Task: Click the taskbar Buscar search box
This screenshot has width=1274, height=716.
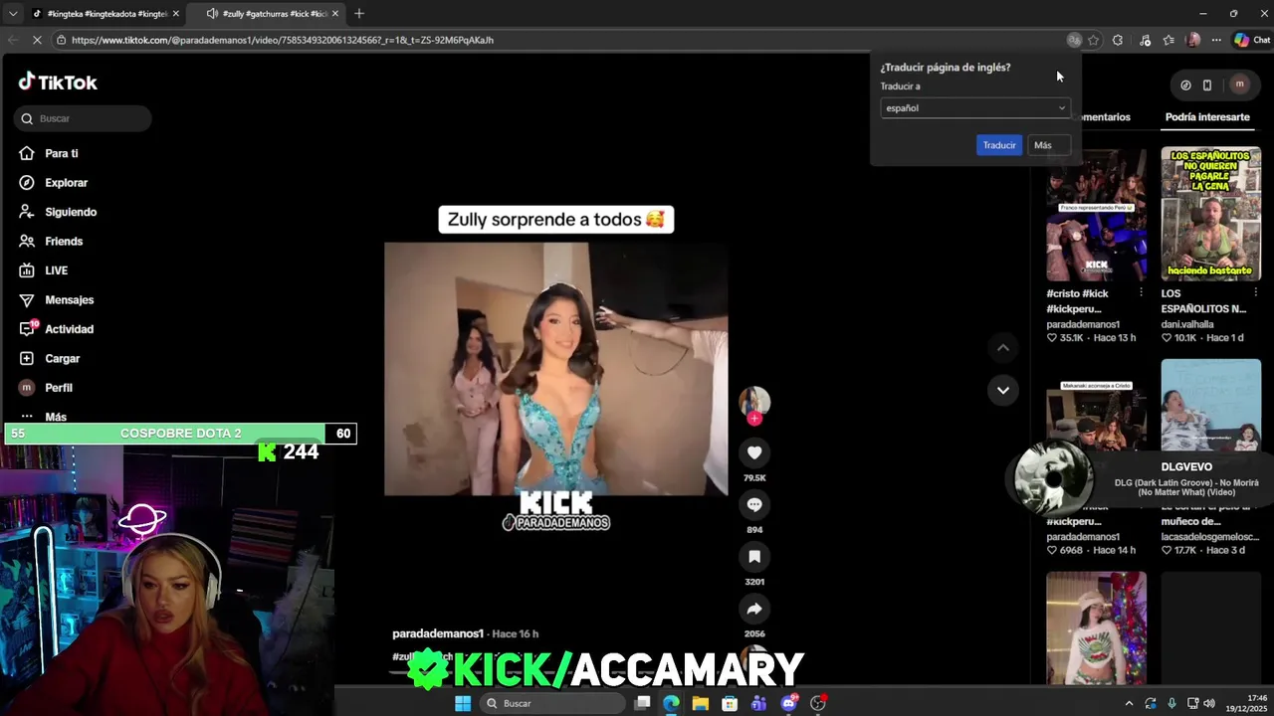Action: 552,703
